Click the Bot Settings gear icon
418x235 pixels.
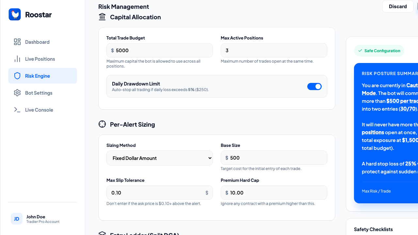tap(17, 93)
